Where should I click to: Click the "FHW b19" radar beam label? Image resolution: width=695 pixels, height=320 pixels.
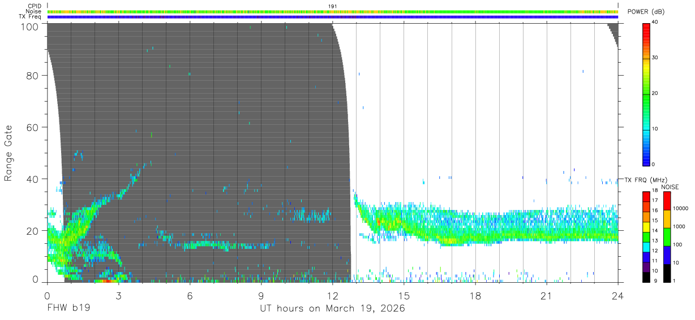(68, 309)
